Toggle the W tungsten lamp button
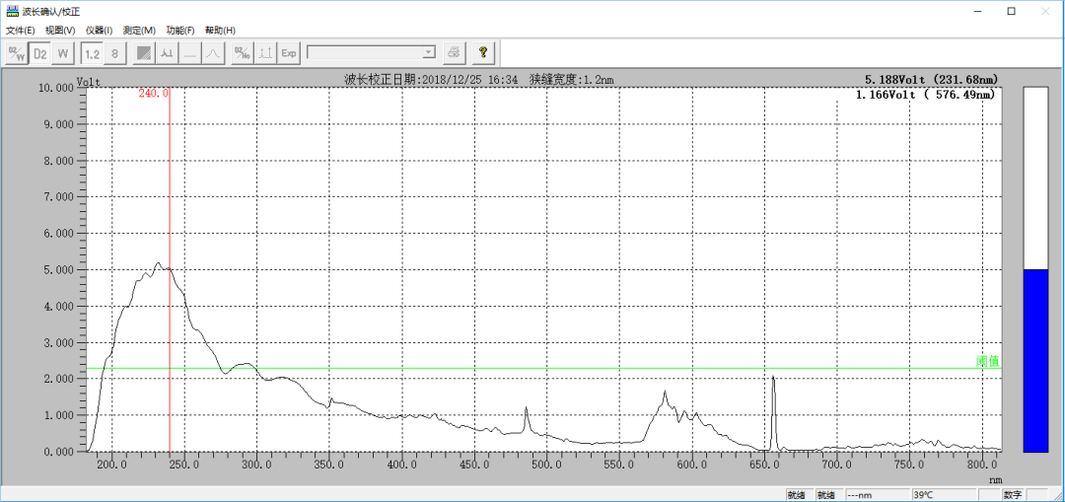 [63, 52]
